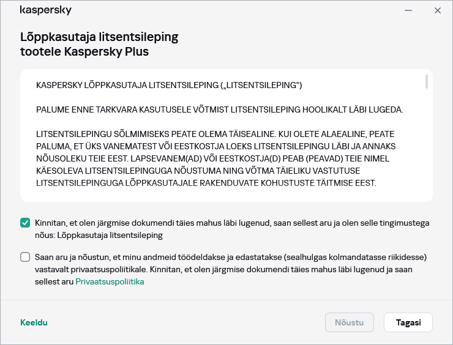
Task: Uncheck the Lõppkasutaja litsentsileping confirmation checkbox
Action: click(x=25, y=223)
